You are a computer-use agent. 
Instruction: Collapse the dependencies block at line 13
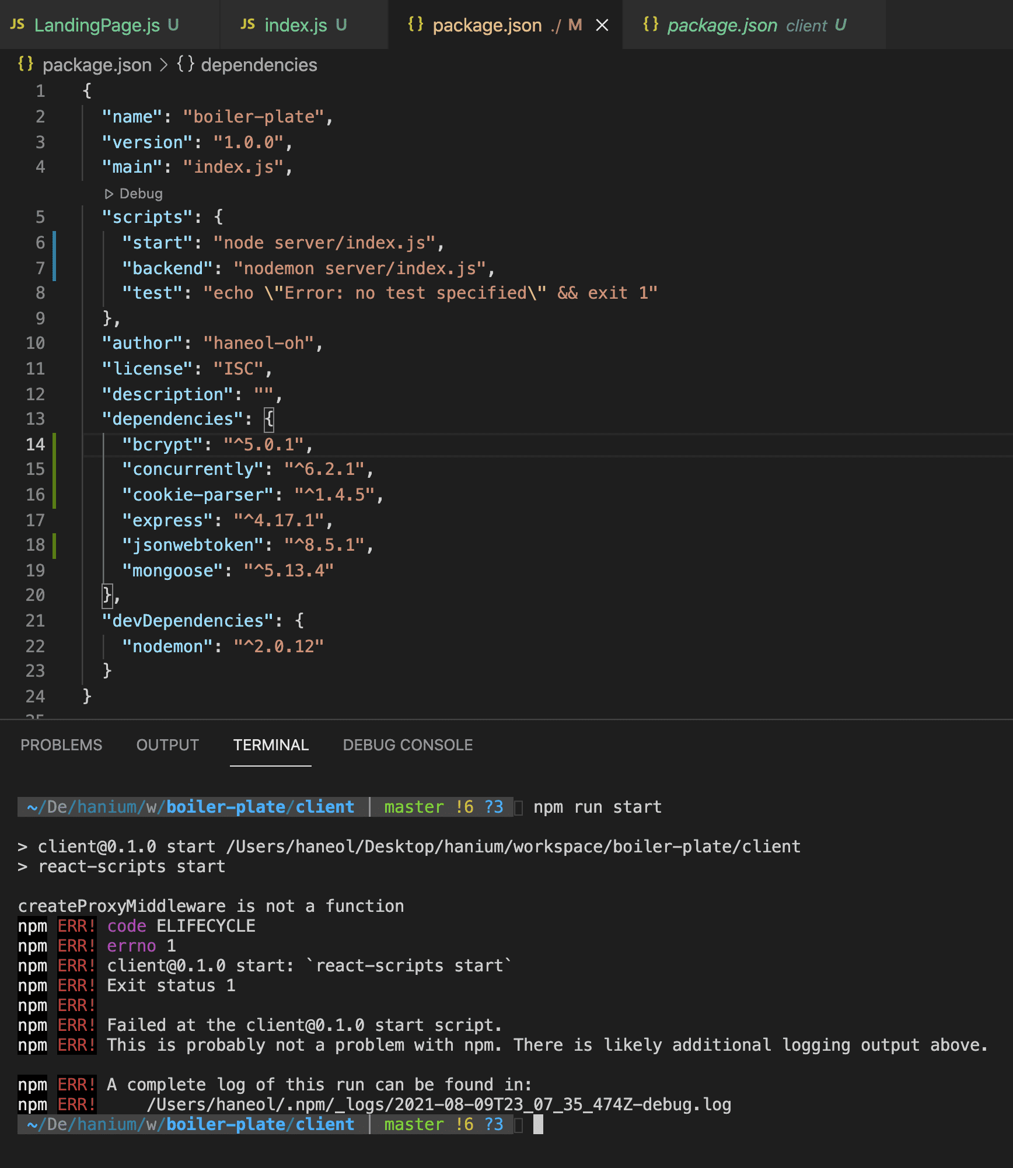(x=70, y=419)
